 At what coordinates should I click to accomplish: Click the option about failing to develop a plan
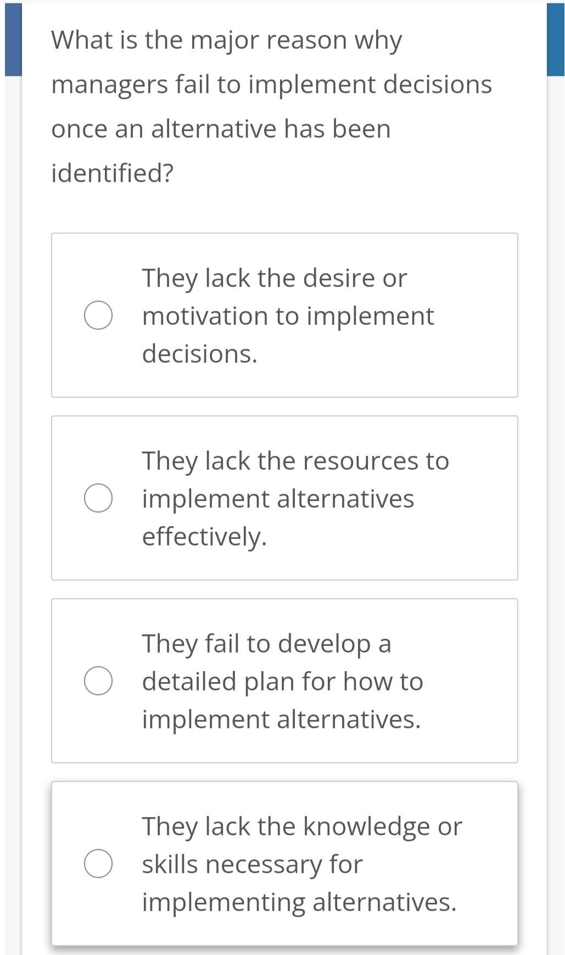(286, 681)
